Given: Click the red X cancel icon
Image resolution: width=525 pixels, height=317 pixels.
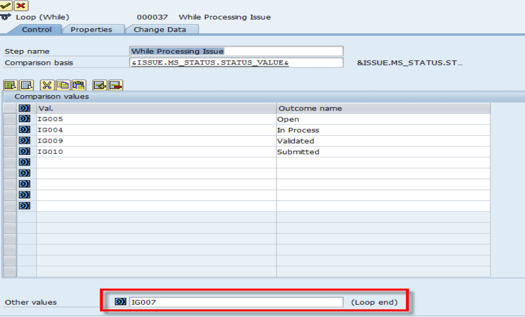Looking at the screenshot, I should (x=21, y=6).
